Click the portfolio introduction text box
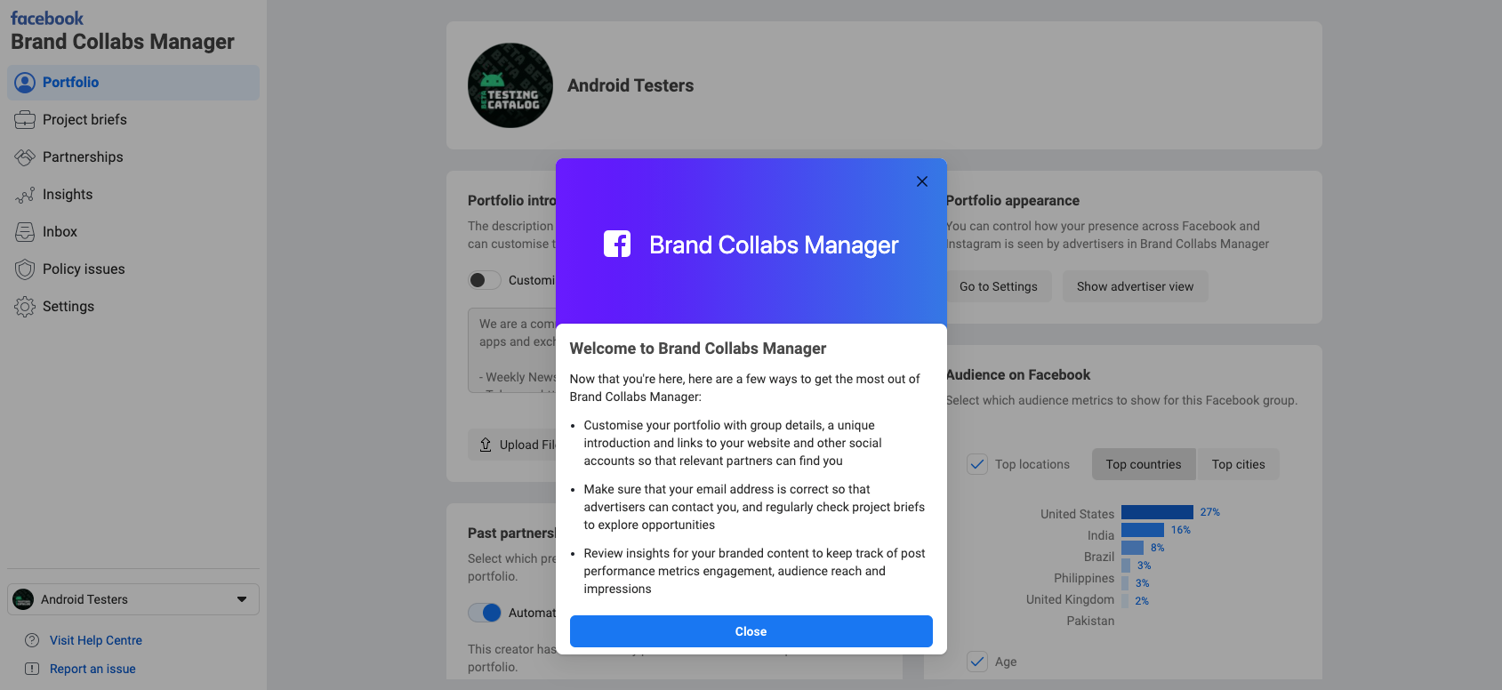Image resolution: width=1502 pixels, height=690 pixels. [514, 350]
